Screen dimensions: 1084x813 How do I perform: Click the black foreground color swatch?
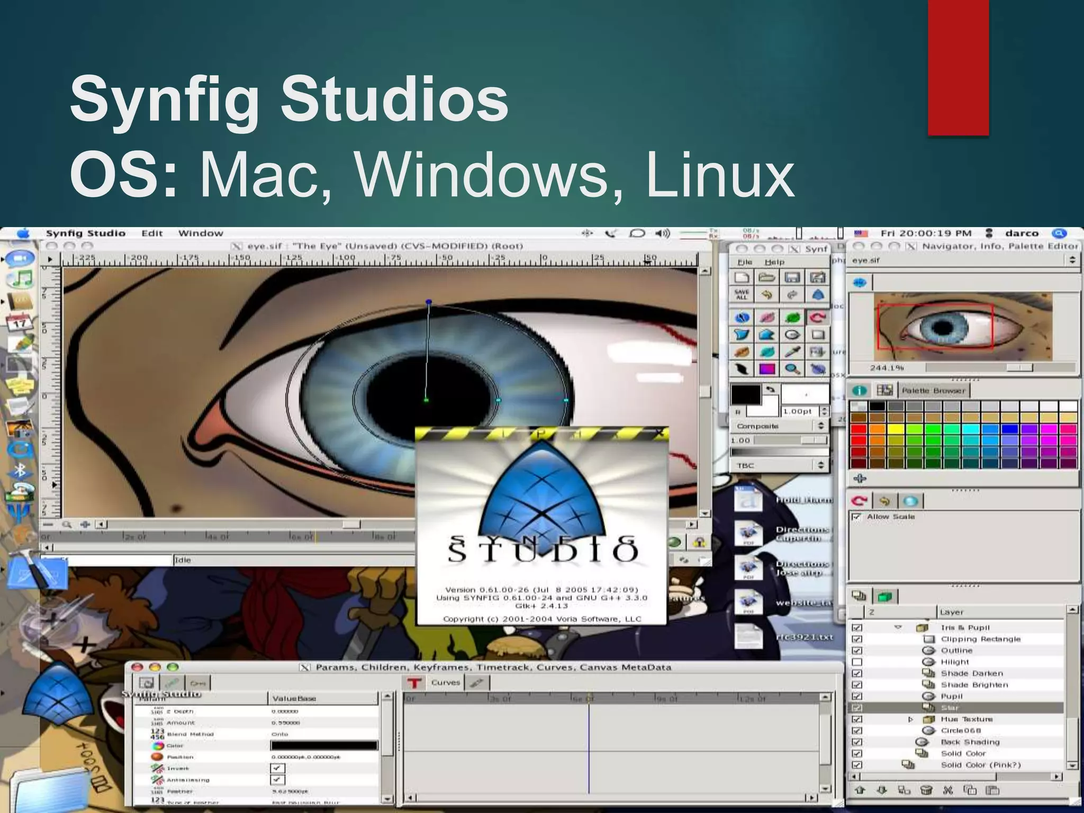(745, 394)
